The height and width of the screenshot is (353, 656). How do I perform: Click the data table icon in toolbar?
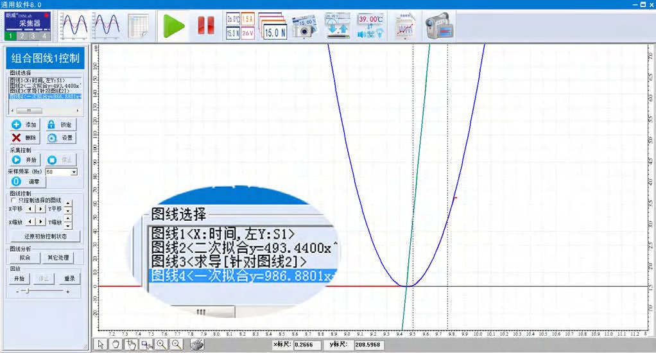point(138,26)
